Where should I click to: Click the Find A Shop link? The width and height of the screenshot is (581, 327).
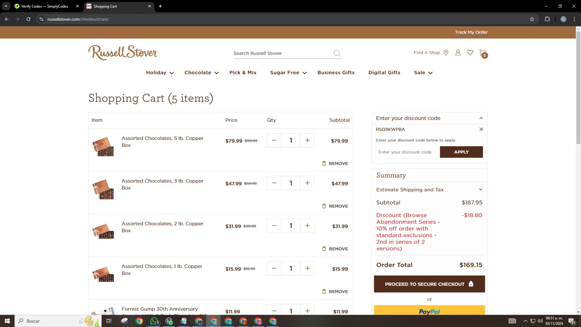427,52
